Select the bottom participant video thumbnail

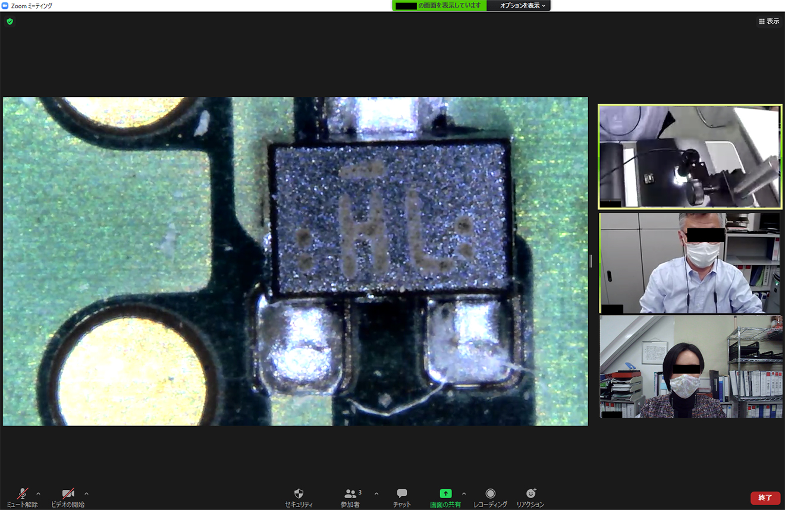(689, 366)
